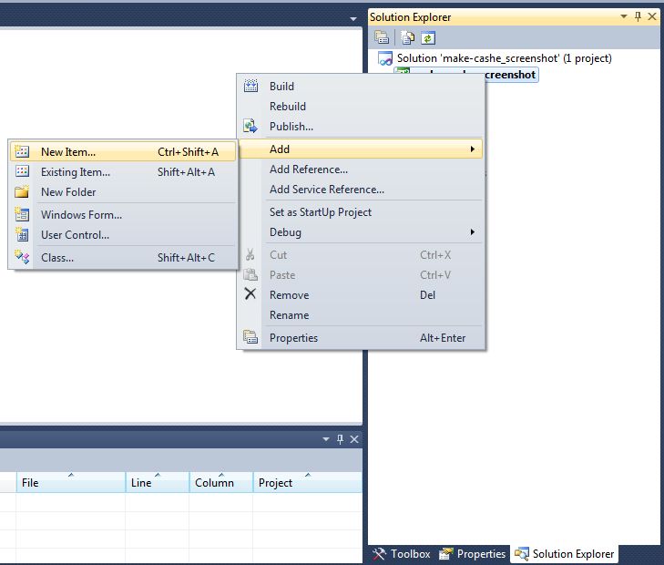Open the Properties tab at the bottom
Viewport: 664px width, 565px height.
point(473,554)
